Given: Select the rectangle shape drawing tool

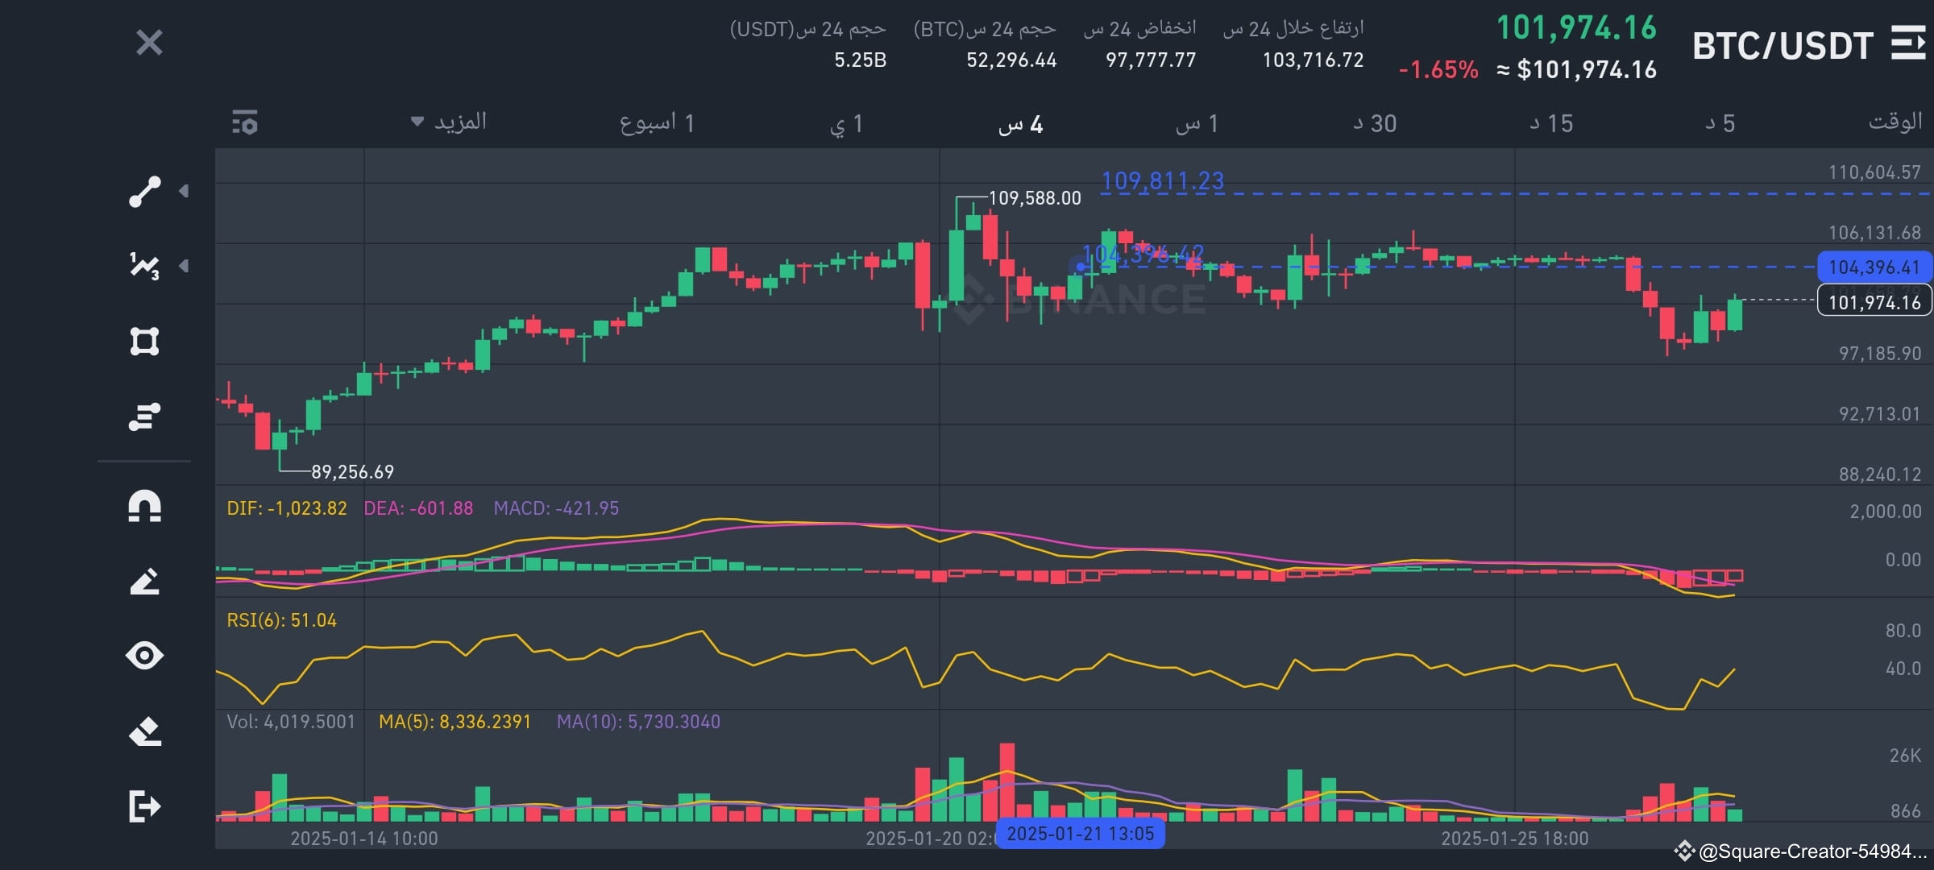Looking at the screenshot, I should (x=145, y=342).
